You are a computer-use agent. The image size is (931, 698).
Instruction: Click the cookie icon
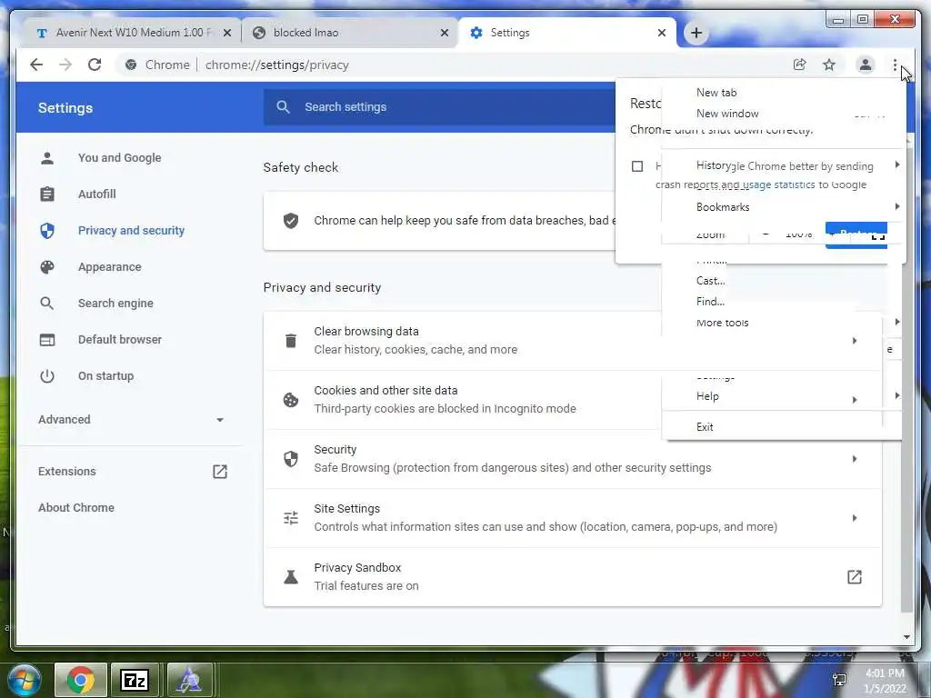[x=290, y=400]
